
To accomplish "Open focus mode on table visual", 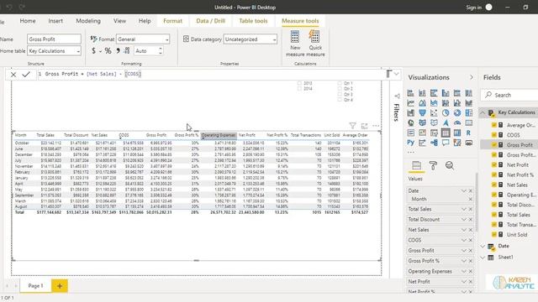I will pyautogui.click(x=364, y=126).
